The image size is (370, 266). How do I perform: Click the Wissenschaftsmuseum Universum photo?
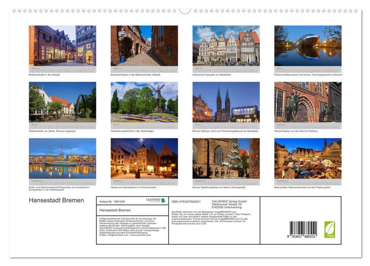click(x=308, y=46)
